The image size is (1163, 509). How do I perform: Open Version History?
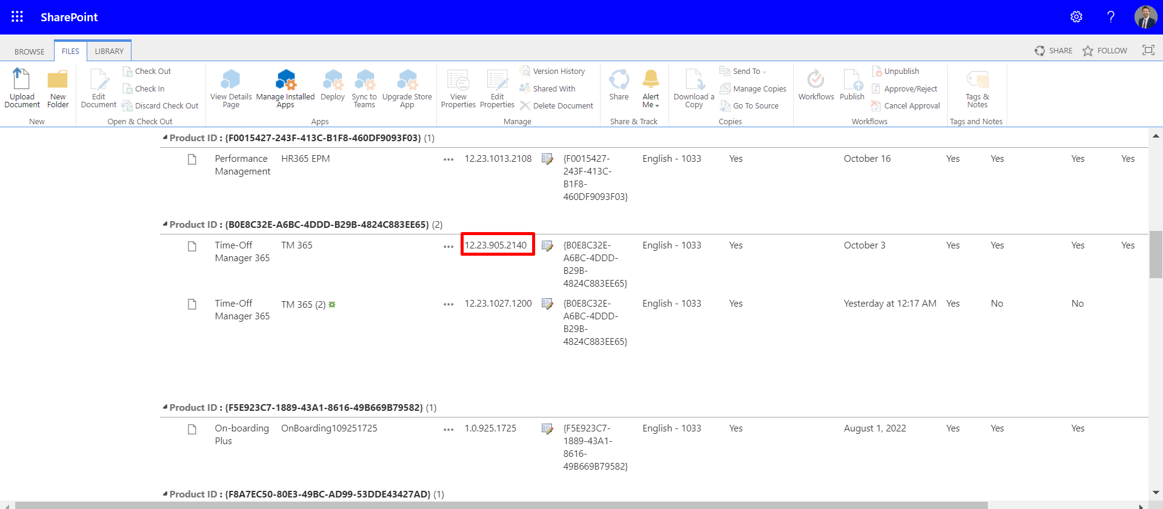(x=553, y=71)
